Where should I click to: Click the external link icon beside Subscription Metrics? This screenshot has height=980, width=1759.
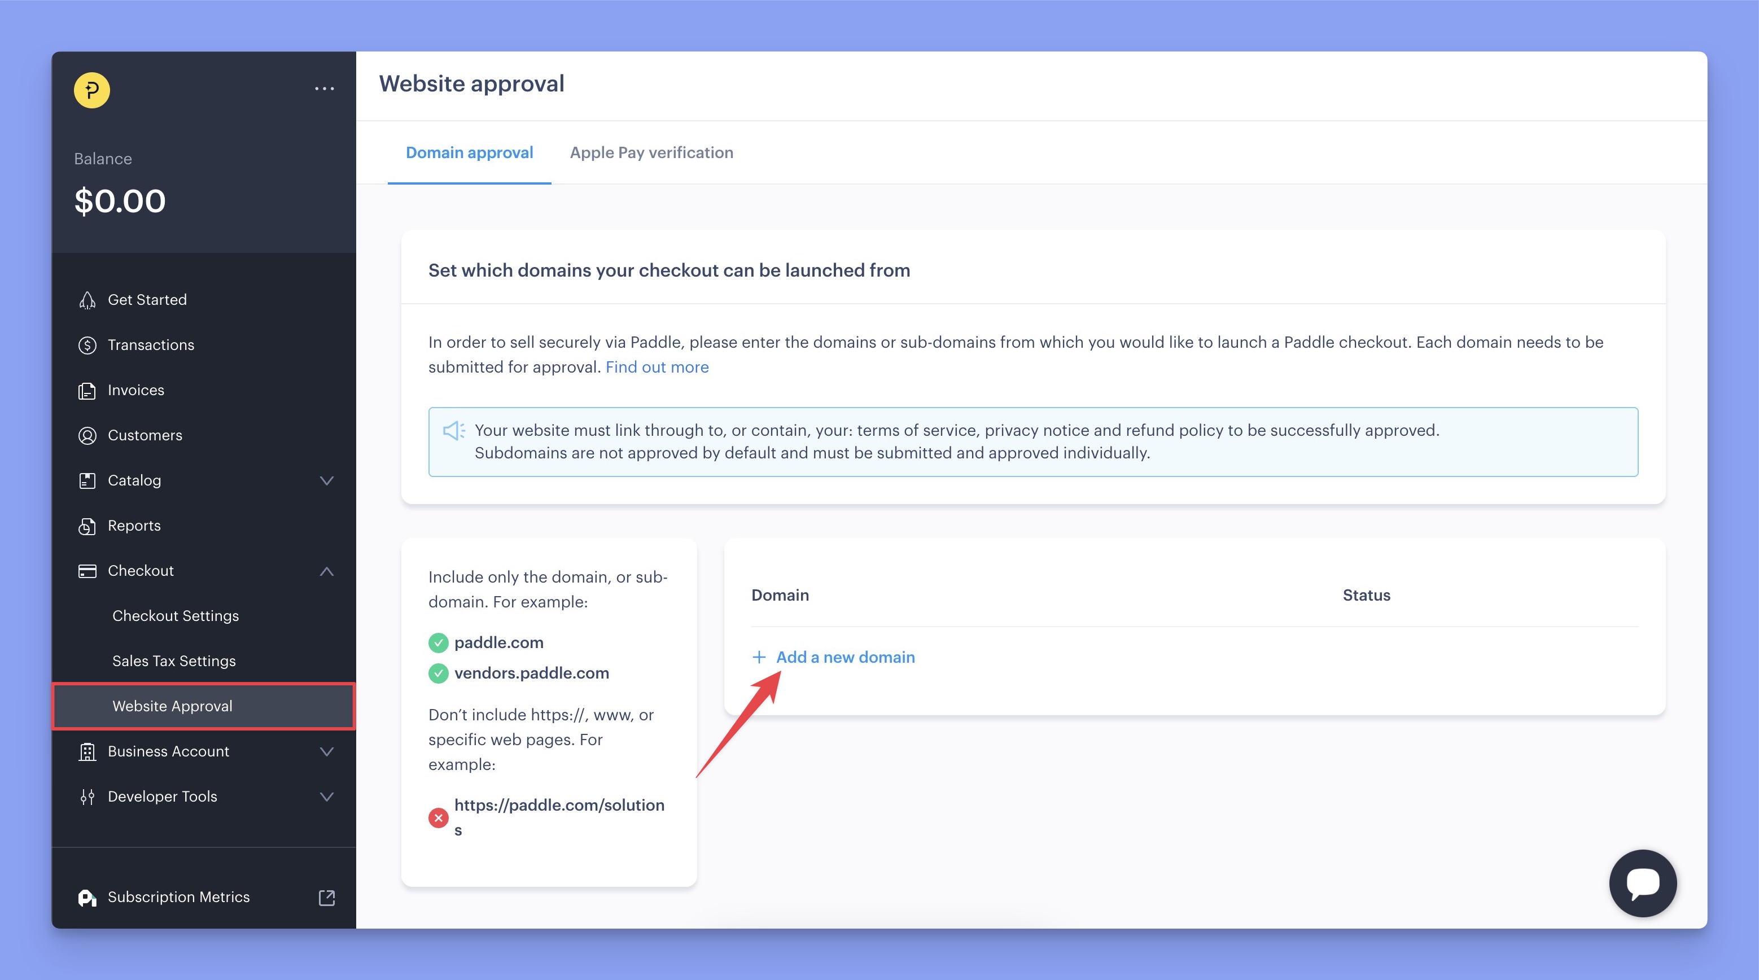(327, 898)
